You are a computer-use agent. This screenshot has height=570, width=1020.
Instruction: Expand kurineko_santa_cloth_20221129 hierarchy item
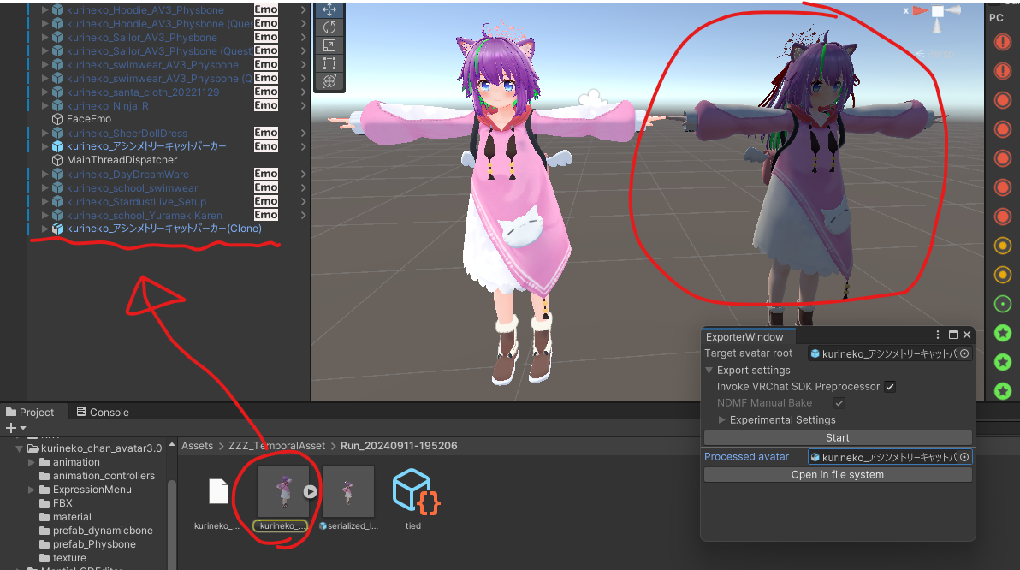pyautogui.click(x=44, y=92)
